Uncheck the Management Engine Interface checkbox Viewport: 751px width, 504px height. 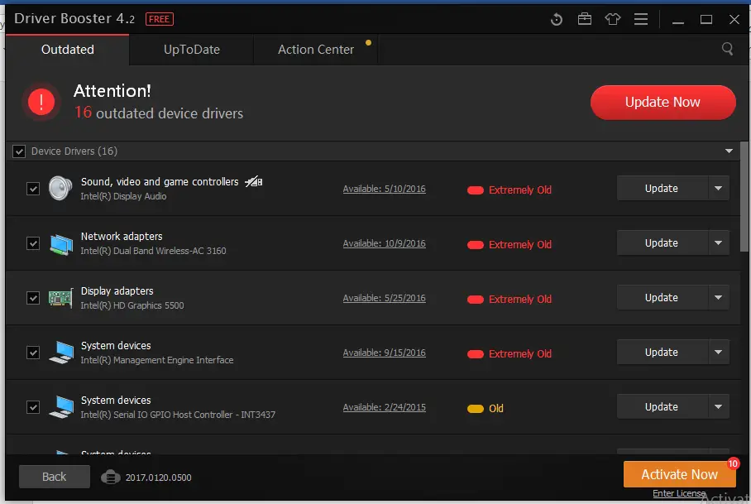33,353
